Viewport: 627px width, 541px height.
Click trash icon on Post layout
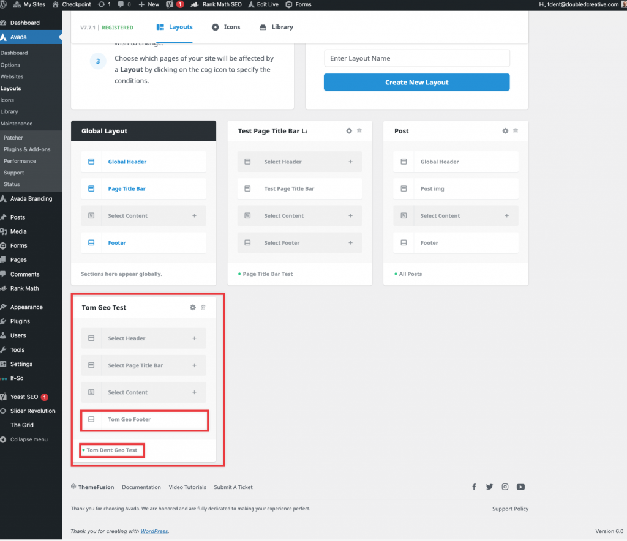coord(516,131)
